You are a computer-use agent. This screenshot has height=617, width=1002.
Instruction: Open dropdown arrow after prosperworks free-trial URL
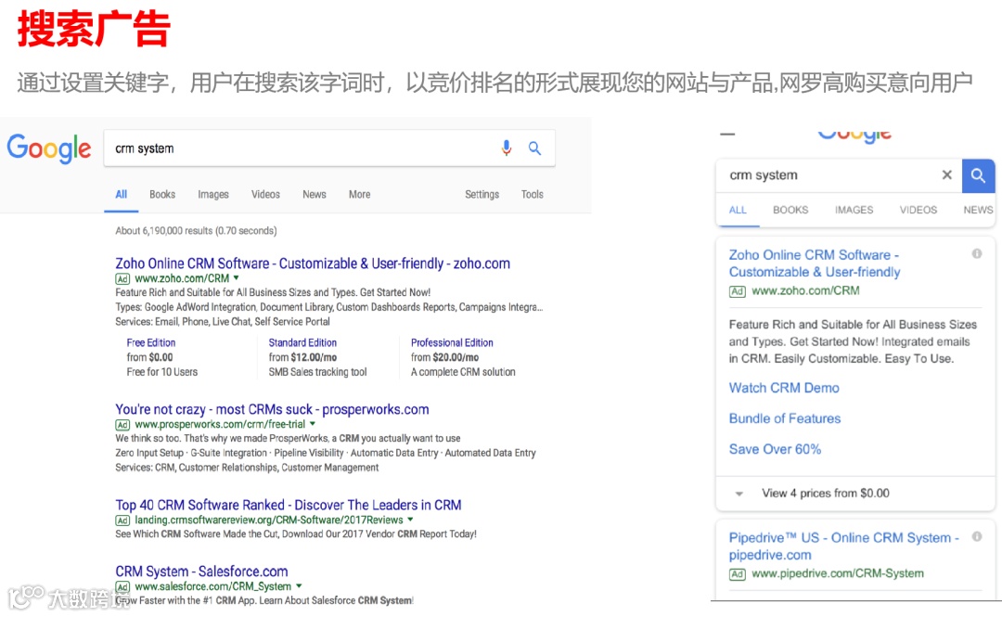pos(313,424)
